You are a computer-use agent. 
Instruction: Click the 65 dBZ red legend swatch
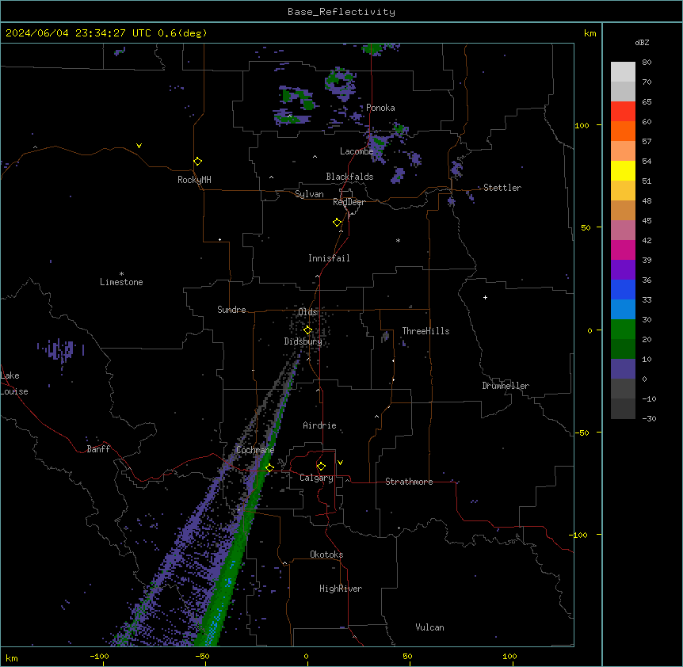[623, 112]
